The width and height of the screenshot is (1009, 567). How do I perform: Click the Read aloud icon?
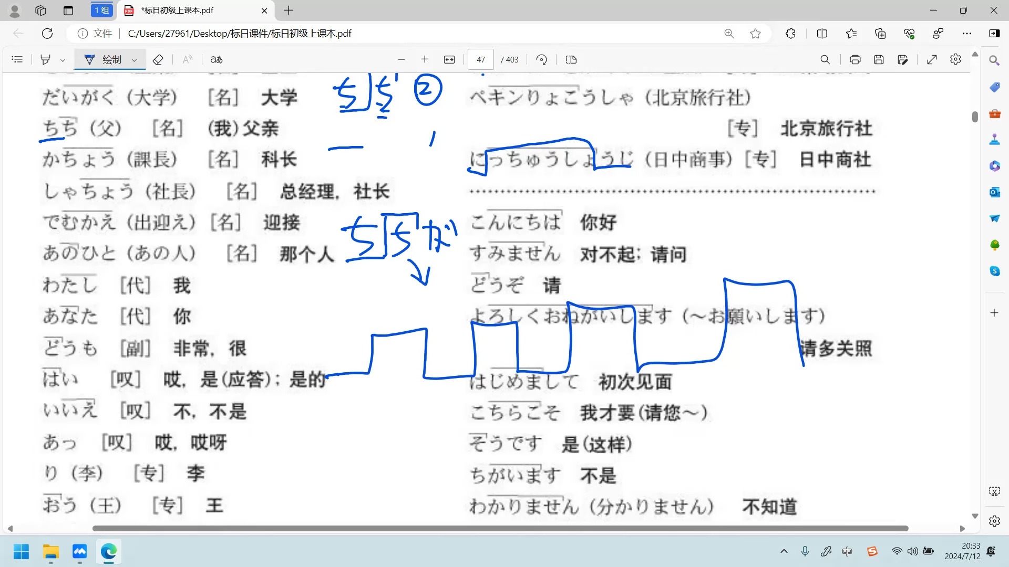tap(187, 59)
